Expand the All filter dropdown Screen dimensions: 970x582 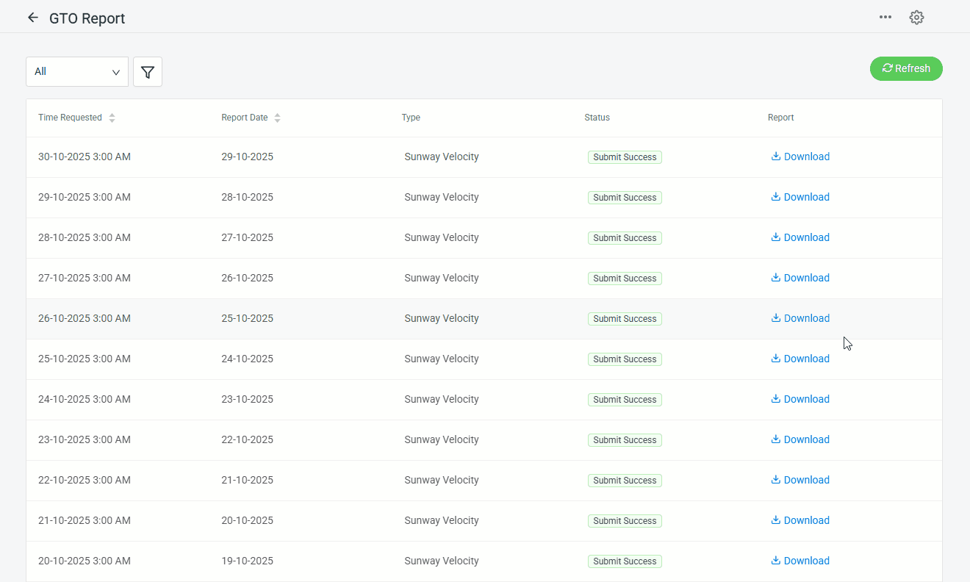77,72
